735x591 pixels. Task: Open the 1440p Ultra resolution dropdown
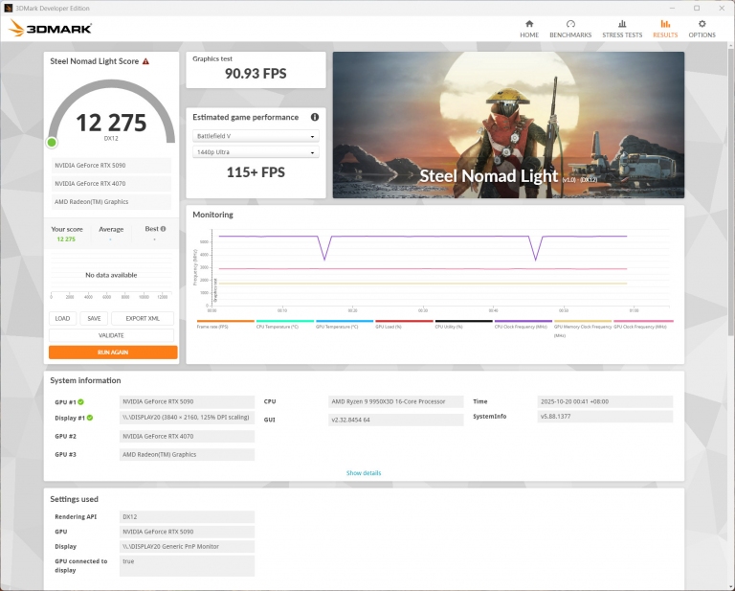(x=256, y=152)
